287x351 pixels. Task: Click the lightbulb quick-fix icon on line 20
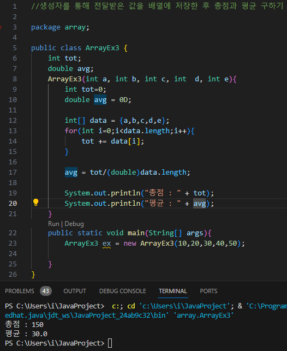point(36,203)
